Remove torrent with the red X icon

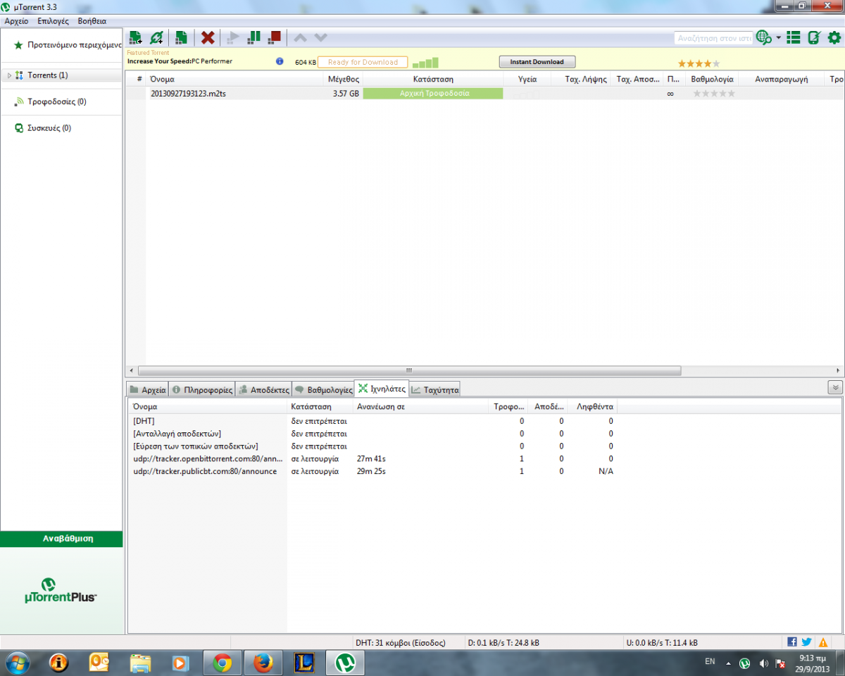point(208,37)
